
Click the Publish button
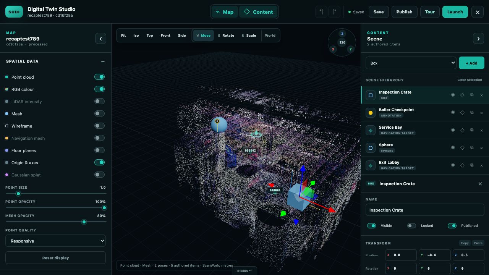point(404,12)
